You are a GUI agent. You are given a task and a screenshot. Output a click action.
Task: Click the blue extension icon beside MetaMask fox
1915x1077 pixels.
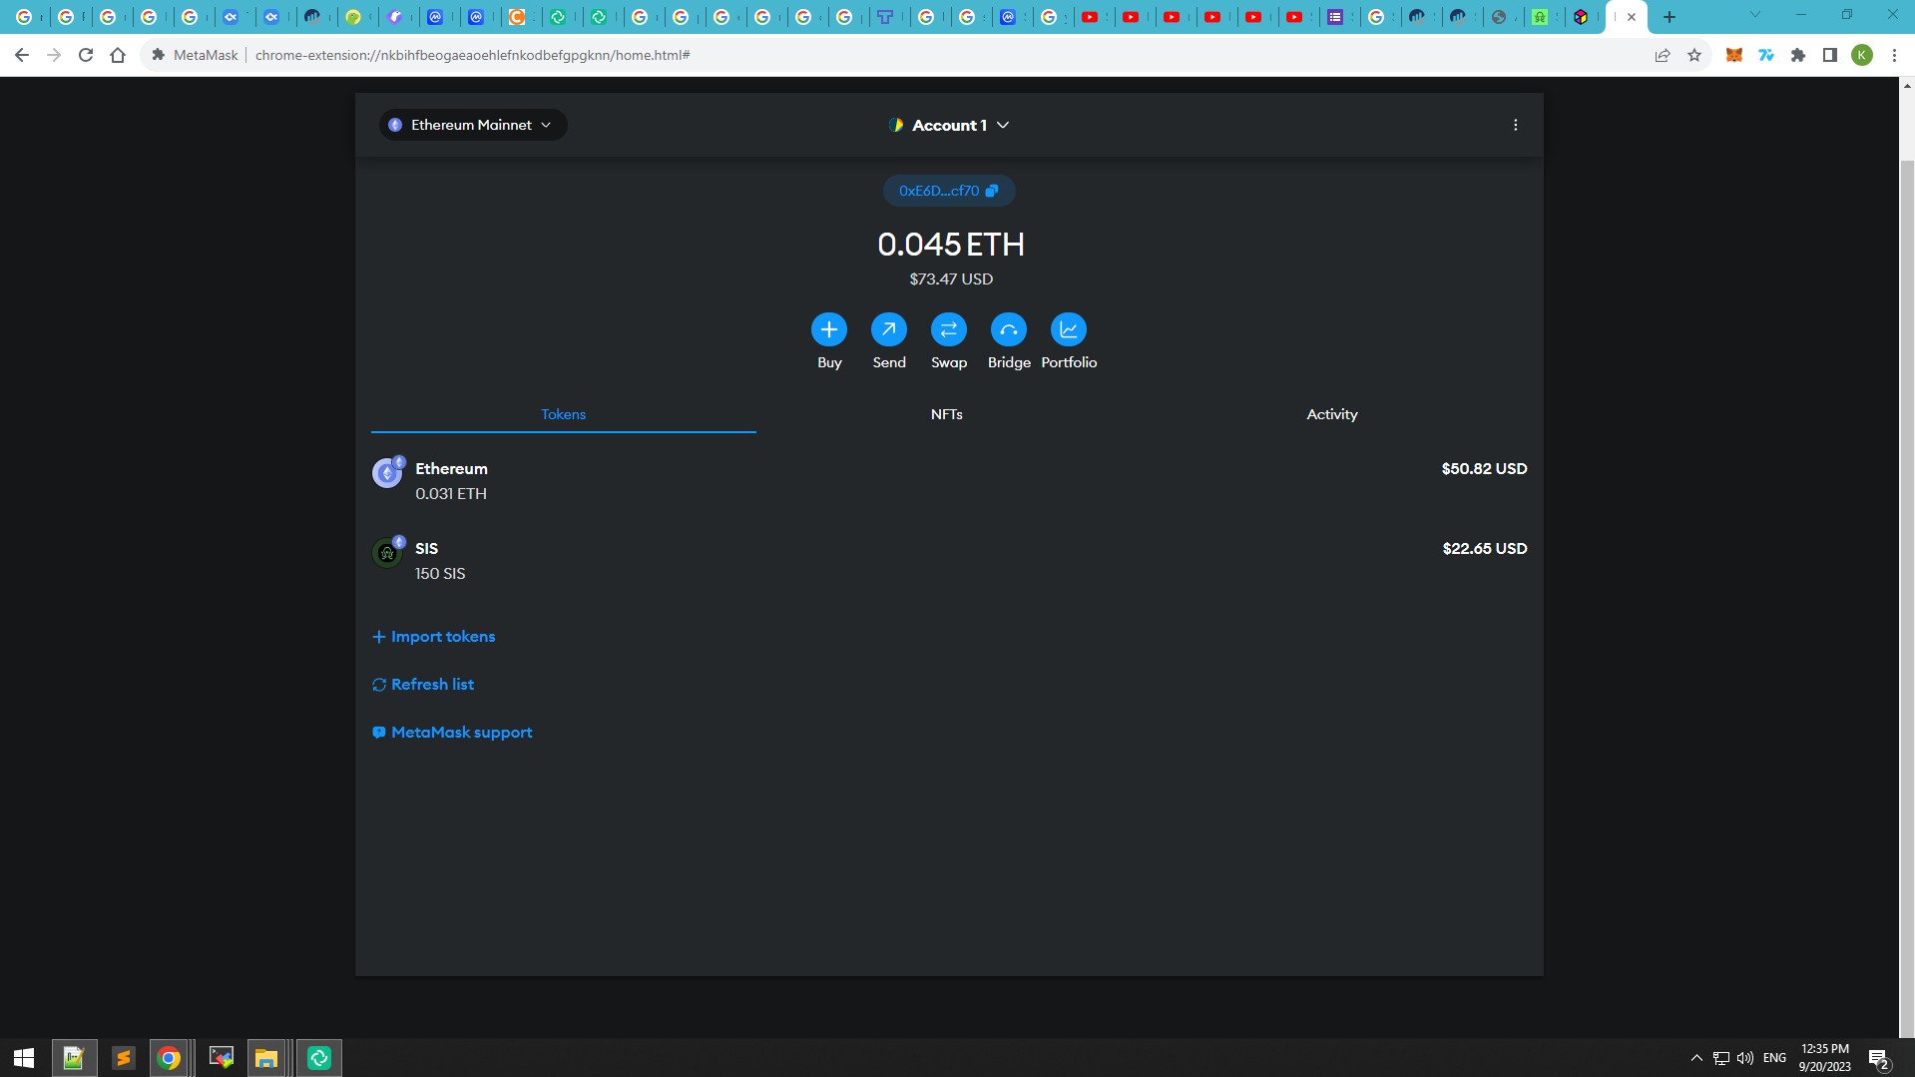(1766, 55)
